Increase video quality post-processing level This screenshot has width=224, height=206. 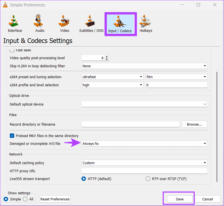click(x=107, y=57)
